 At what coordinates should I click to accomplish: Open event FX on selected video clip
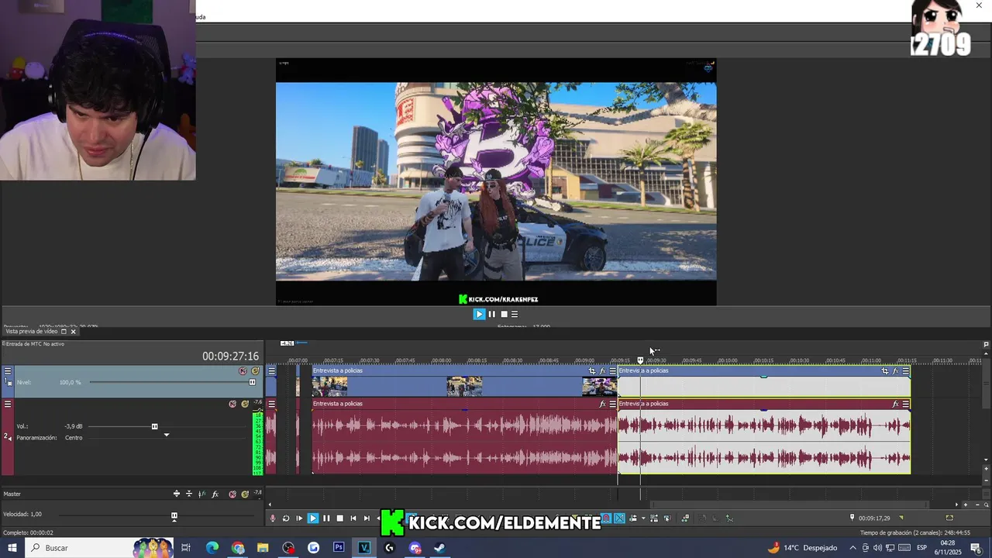pyautogui.click(x=895, y=371)
